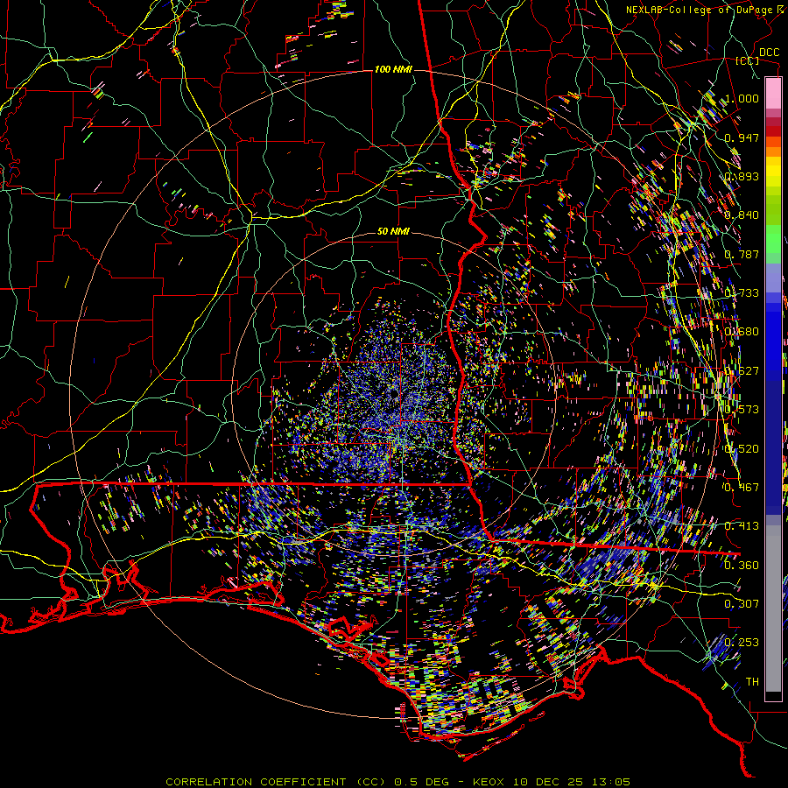Click the 0.573 legend value
Screen dimensions: 788x788
pyautogui.click(x=742, y=410)
